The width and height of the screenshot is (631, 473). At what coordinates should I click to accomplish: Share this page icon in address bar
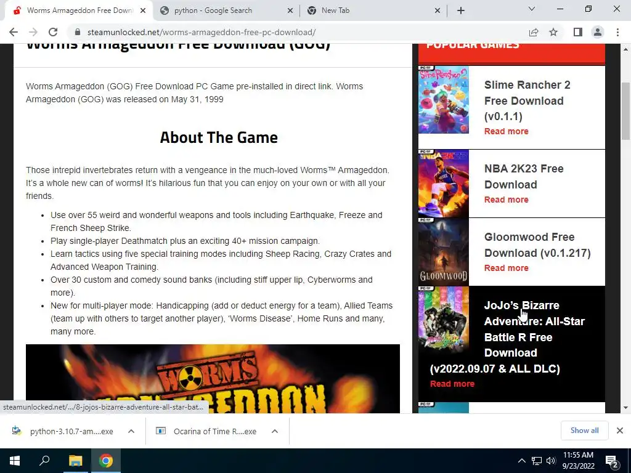coord(534,32)
